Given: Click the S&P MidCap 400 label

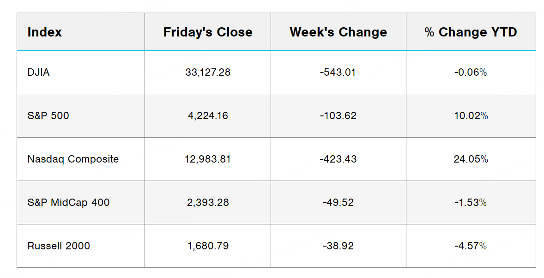Looking at the screenshot, I should point(68,203).
